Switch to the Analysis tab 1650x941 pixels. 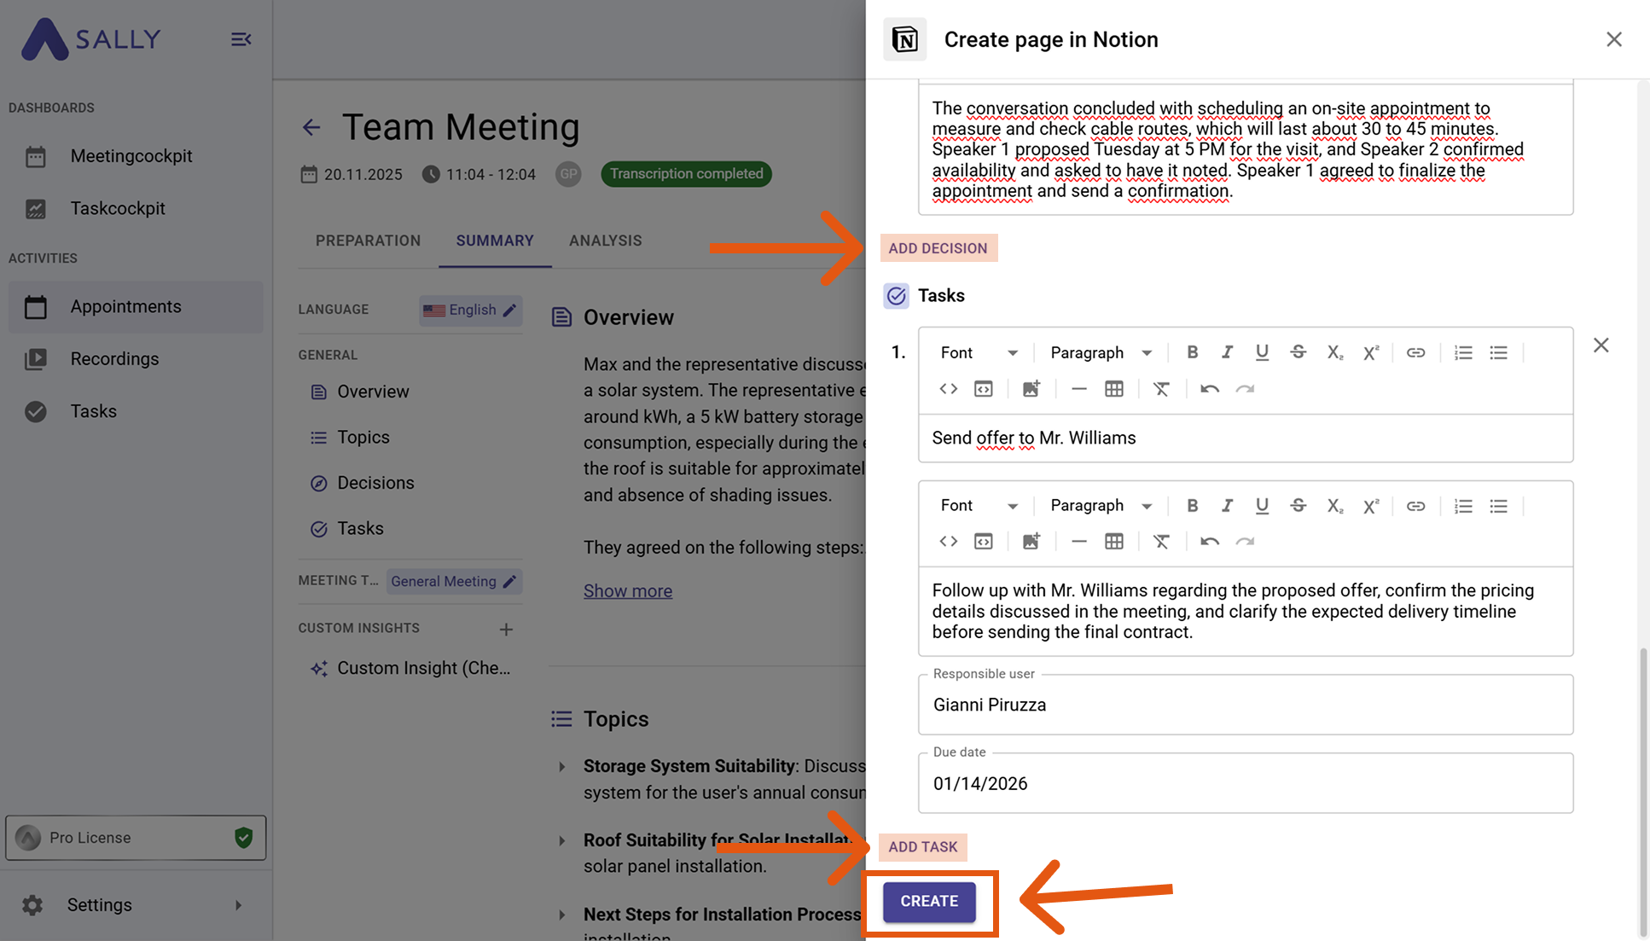point(605,241)
